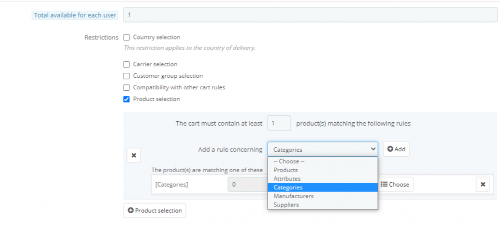The width and height of the screenshot is (500, 229).
Task: Enable Country selection restriction
Action: click(126, 37)
